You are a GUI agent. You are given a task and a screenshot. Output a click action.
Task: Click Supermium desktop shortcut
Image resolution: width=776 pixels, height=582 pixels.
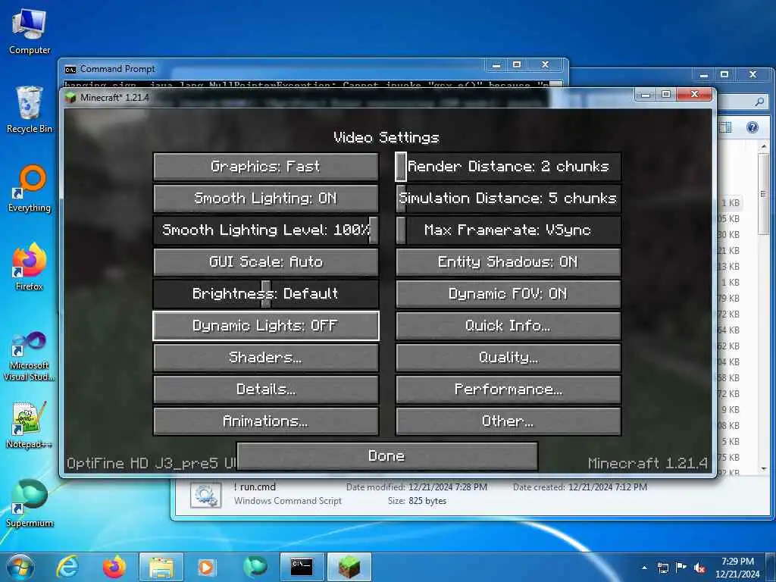(x=30, y=503)
